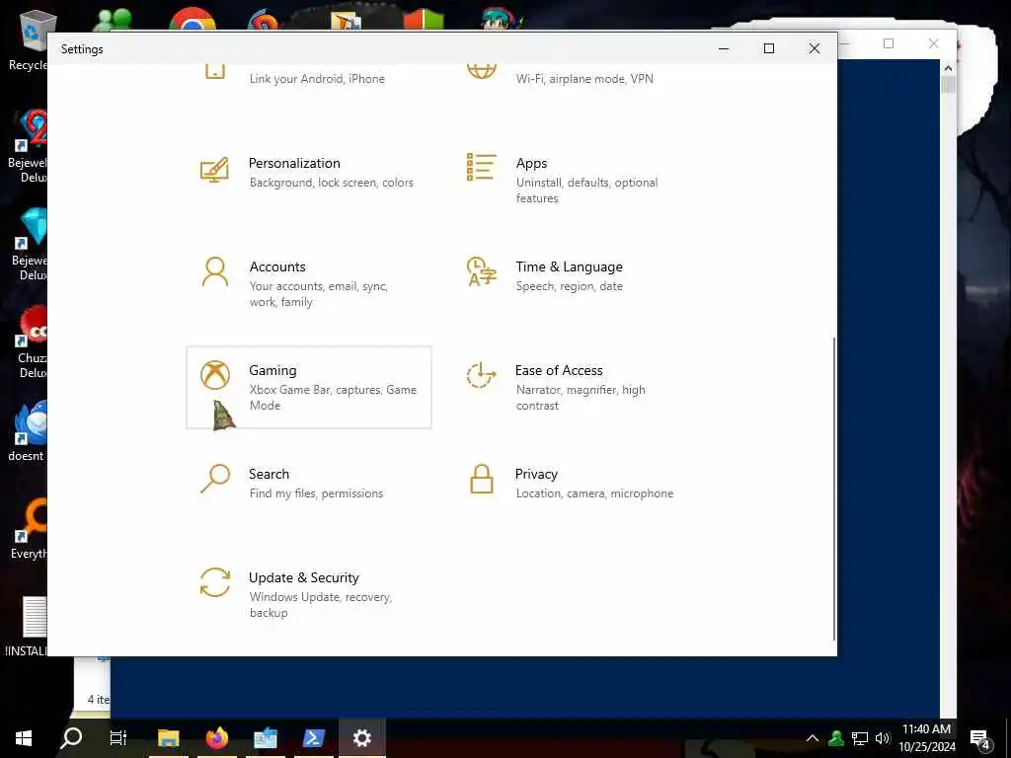This screenshot has width=1011, height=758.
Task: Launch Firefox from the taskbar
Action: coord(216,738)
